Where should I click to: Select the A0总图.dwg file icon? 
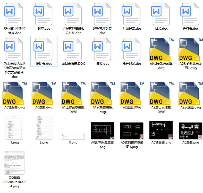pos(44,93)
